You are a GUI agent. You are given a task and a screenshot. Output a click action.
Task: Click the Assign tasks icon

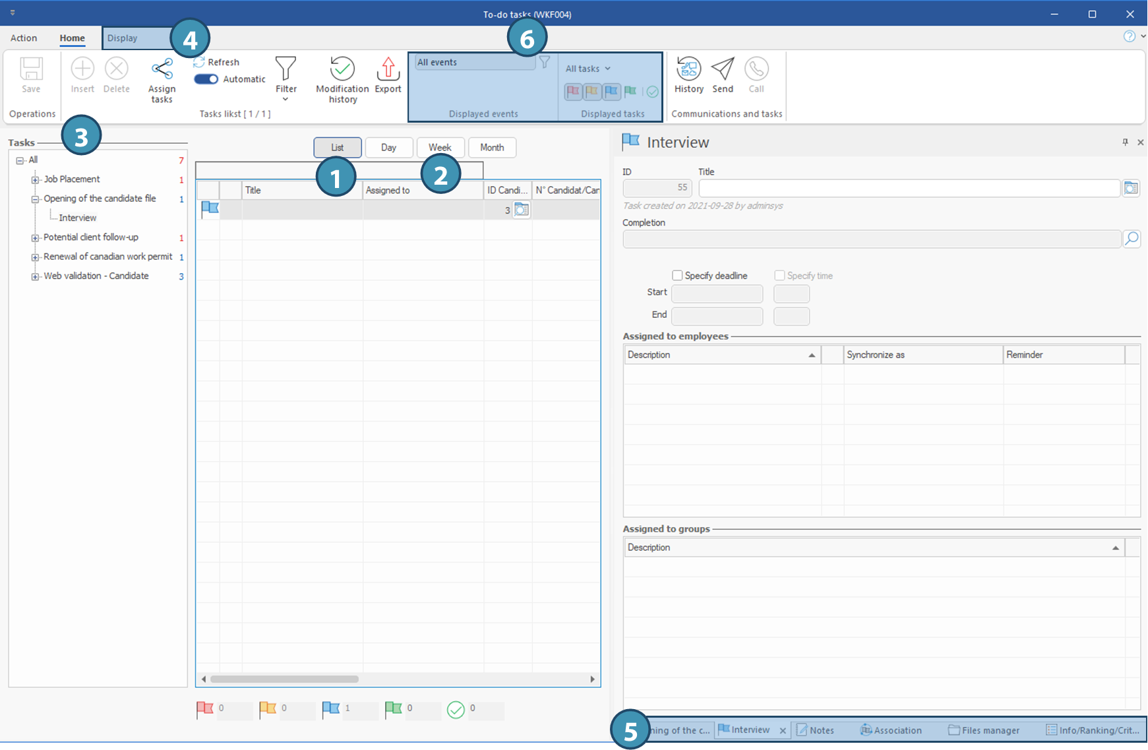162,69
